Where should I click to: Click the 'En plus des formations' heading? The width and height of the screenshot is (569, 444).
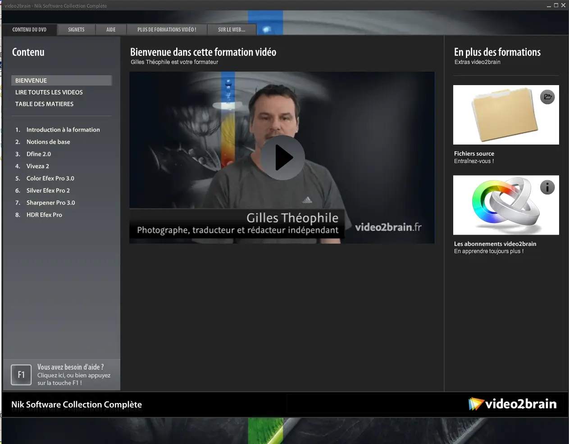(x=497, y=52)
